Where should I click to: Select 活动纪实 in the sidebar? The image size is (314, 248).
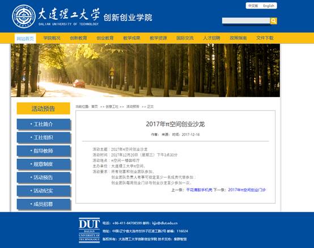point(44,191)
